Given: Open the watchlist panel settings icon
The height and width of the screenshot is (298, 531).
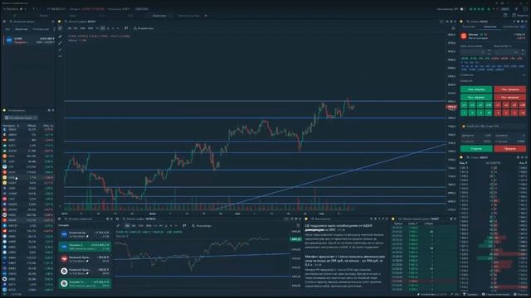Looking at the screenshot, I should click(49, 110).
